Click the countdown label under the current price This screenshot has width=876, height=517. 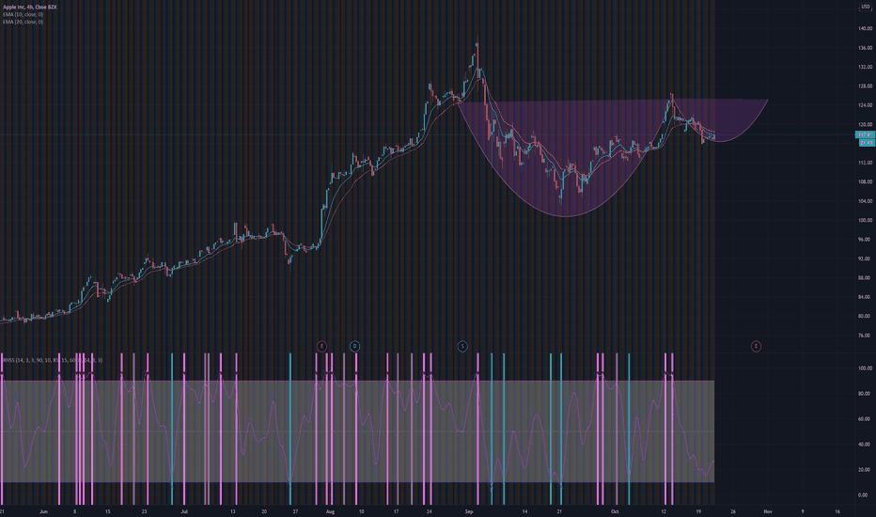[x=867, y=143]
